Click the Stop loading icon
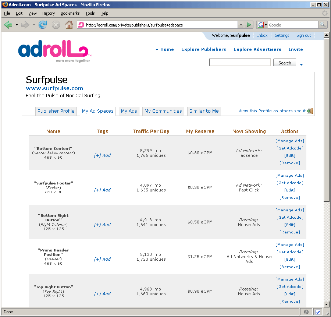Screen dimensions: 331x317 click(x=56, y=25)
